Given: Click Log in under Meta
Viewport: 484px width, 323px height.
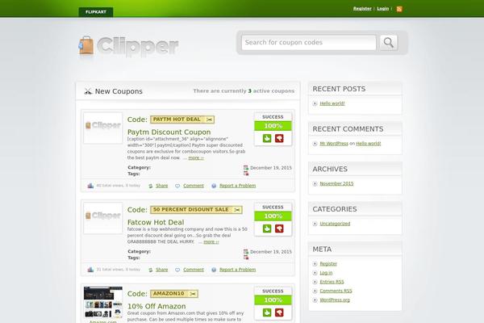Looking at the screenshot, I should pos(326,273).
